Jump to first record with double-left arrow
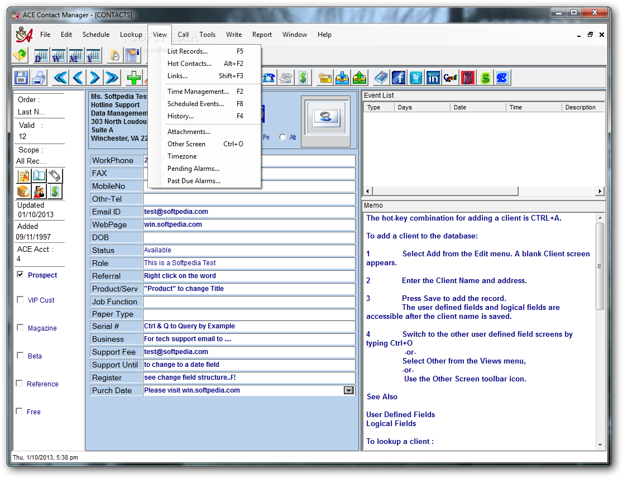This screenshot has width=623, height=478. 60,78
